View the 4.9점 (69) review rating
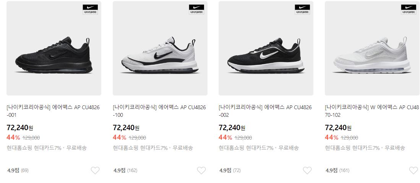The image size is (420, 183). pos(18,170)
